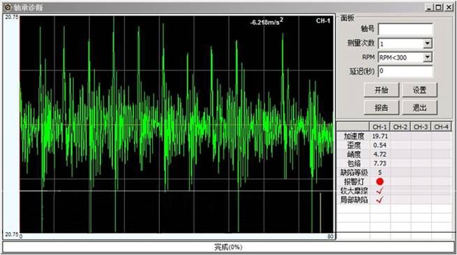Select the CH-1 column header

click(x=380, y=127)
